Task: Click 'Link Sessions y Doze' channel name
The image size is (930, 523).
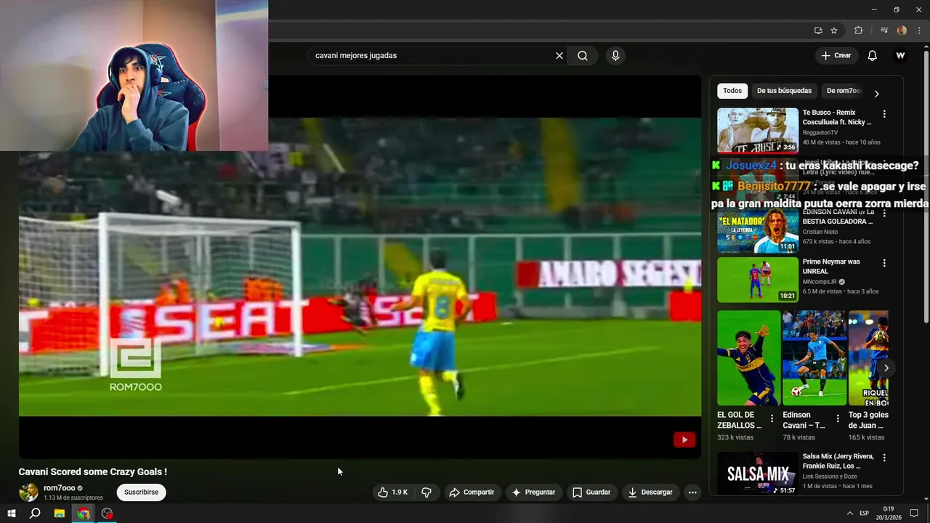Action: [x=830, y=477]
